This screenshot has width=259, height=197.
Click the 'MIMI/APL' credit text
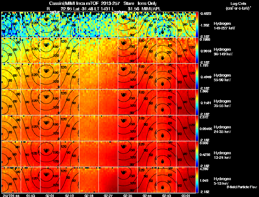pos(151,9)
